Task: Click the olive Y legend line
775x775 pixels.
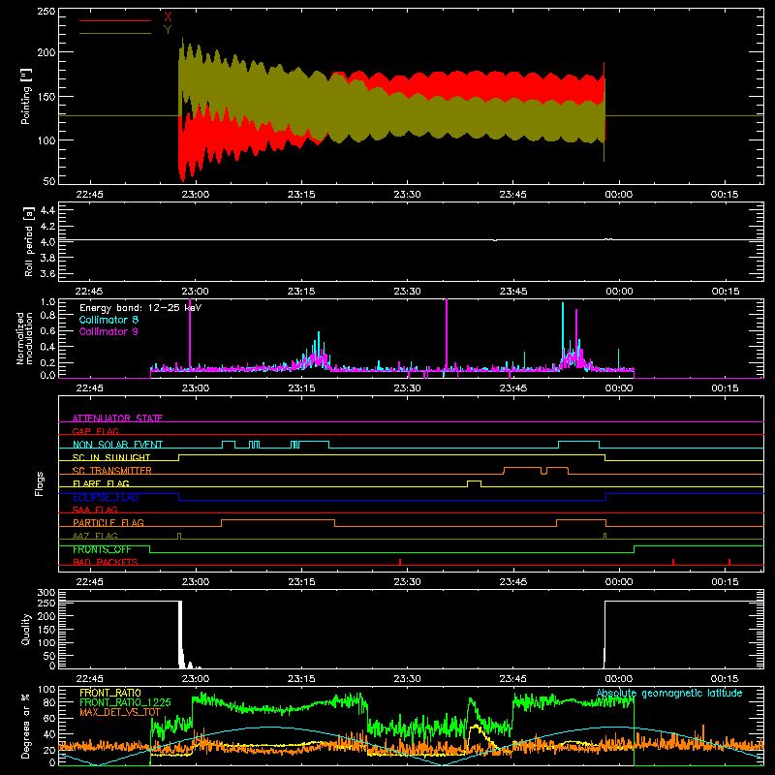Action: coord(114,34)
